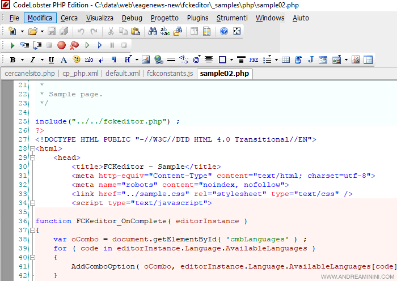Click the Save floppy disk icon
The width and height of the screenshot is (397, 281).
pyautogui.click(x=52, y=31)
